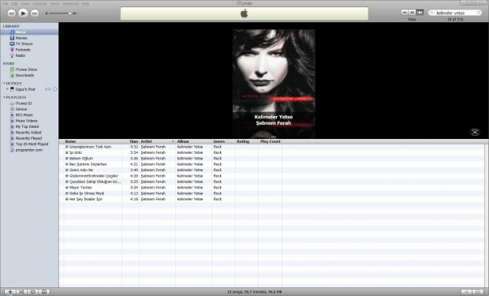This screenshot has height=296, width=489.
Task: Open the File menu
Action: 5,4
